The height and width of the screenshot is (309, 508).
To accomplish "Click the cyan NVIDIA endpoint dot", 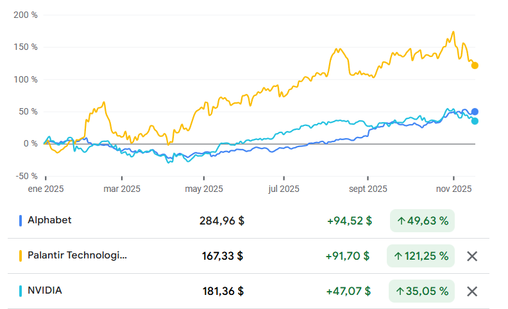I will [x=475, y=121].
